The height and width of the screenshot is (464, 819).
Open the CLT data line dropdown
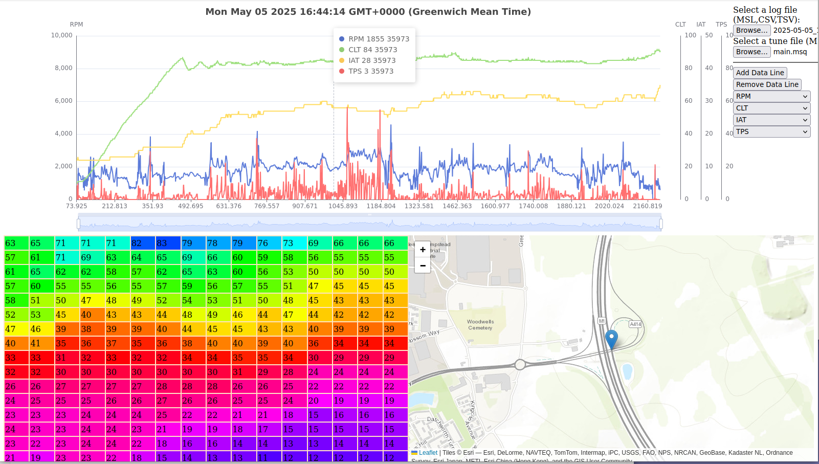click(x=772, y=108)
